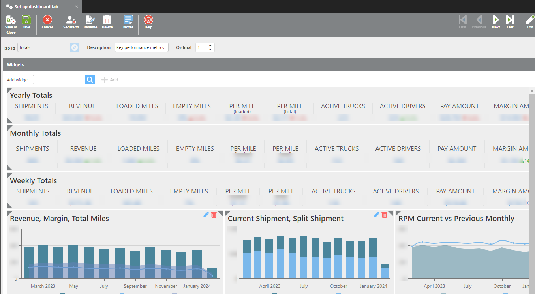
Task: Open the Notes icon
Action: click(x=128, y=20)
